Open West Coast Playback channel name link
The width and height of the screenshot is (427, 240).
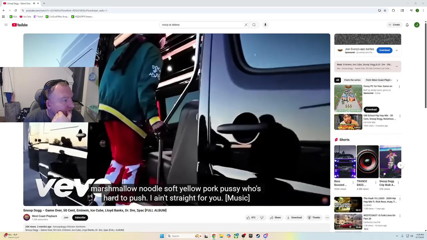(44, 216)
